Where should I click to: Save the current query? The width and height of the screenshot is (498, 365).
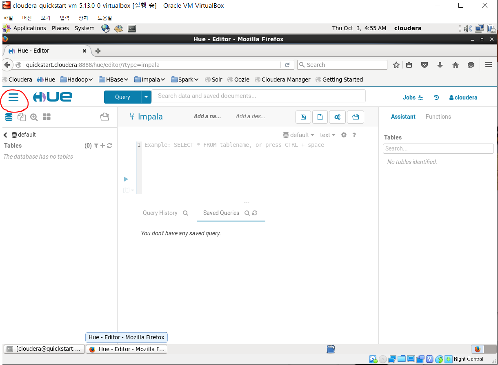(303, 117)
